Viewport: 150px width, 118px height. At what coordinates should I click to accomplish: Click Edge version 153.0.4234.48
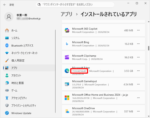(79, 71)
